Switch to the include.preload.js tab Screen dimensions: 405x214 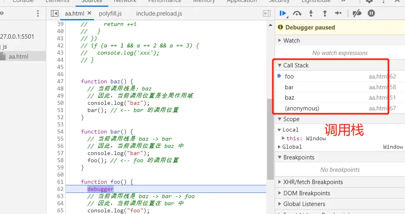point(159,14)
